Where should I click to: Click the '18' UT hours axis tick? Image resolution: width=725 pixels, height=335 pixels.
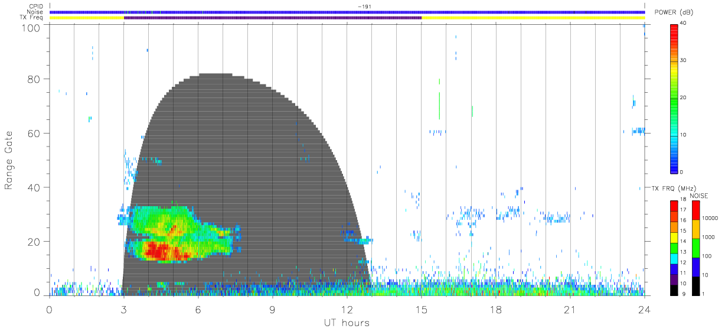(496, 310)
